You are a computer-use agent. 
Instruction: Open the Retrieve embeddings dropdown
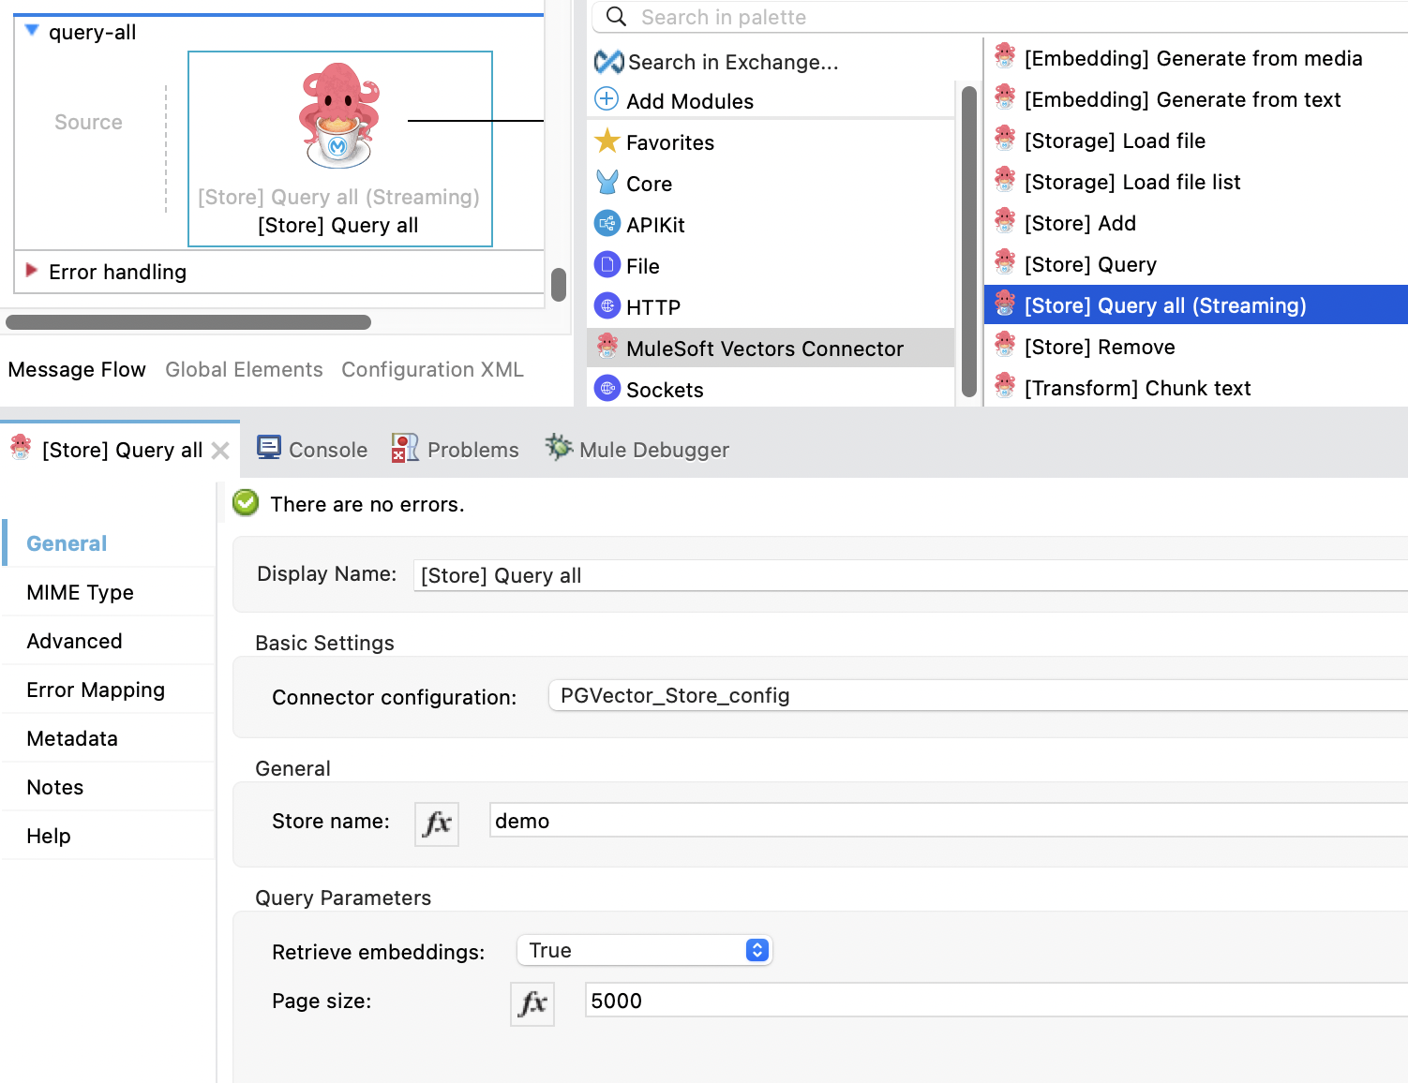644,950
